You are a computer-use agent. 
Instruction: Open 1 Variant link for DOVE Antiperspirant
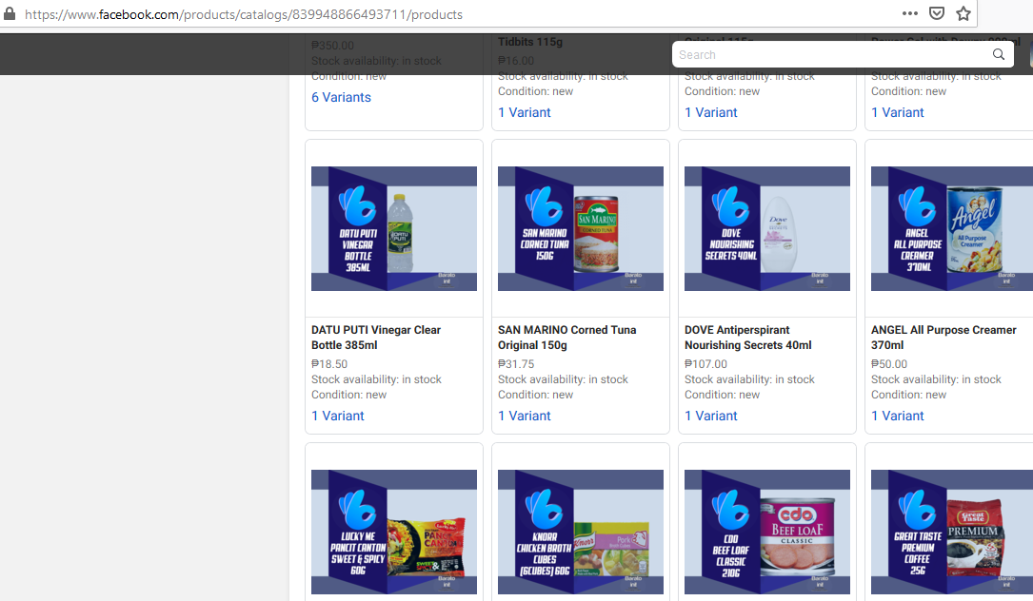[x=711, y=416]
